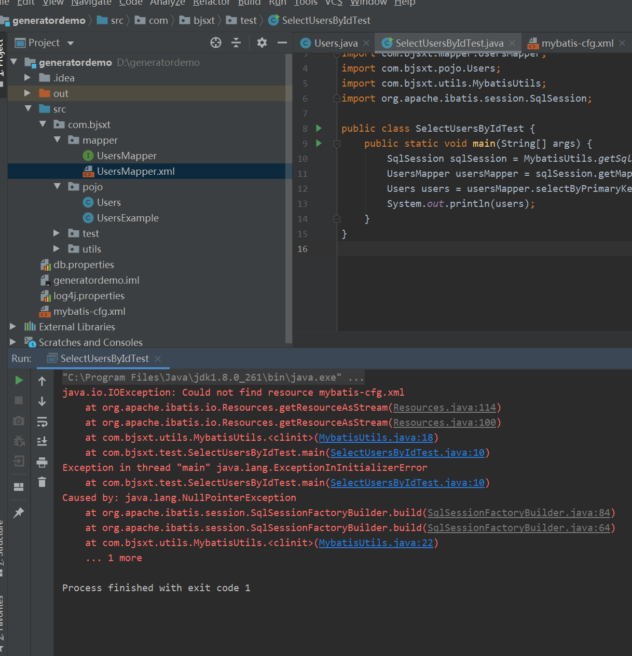Screen dimensions: 632x656
Task: Fold main method via gutter marker line 9
Action: 337,144
